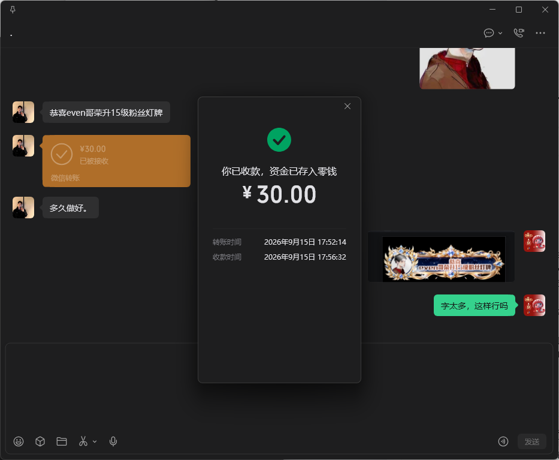The image size is (559, 460).
Task: Click the microphone voice input icon
Action: click(113, 441)
